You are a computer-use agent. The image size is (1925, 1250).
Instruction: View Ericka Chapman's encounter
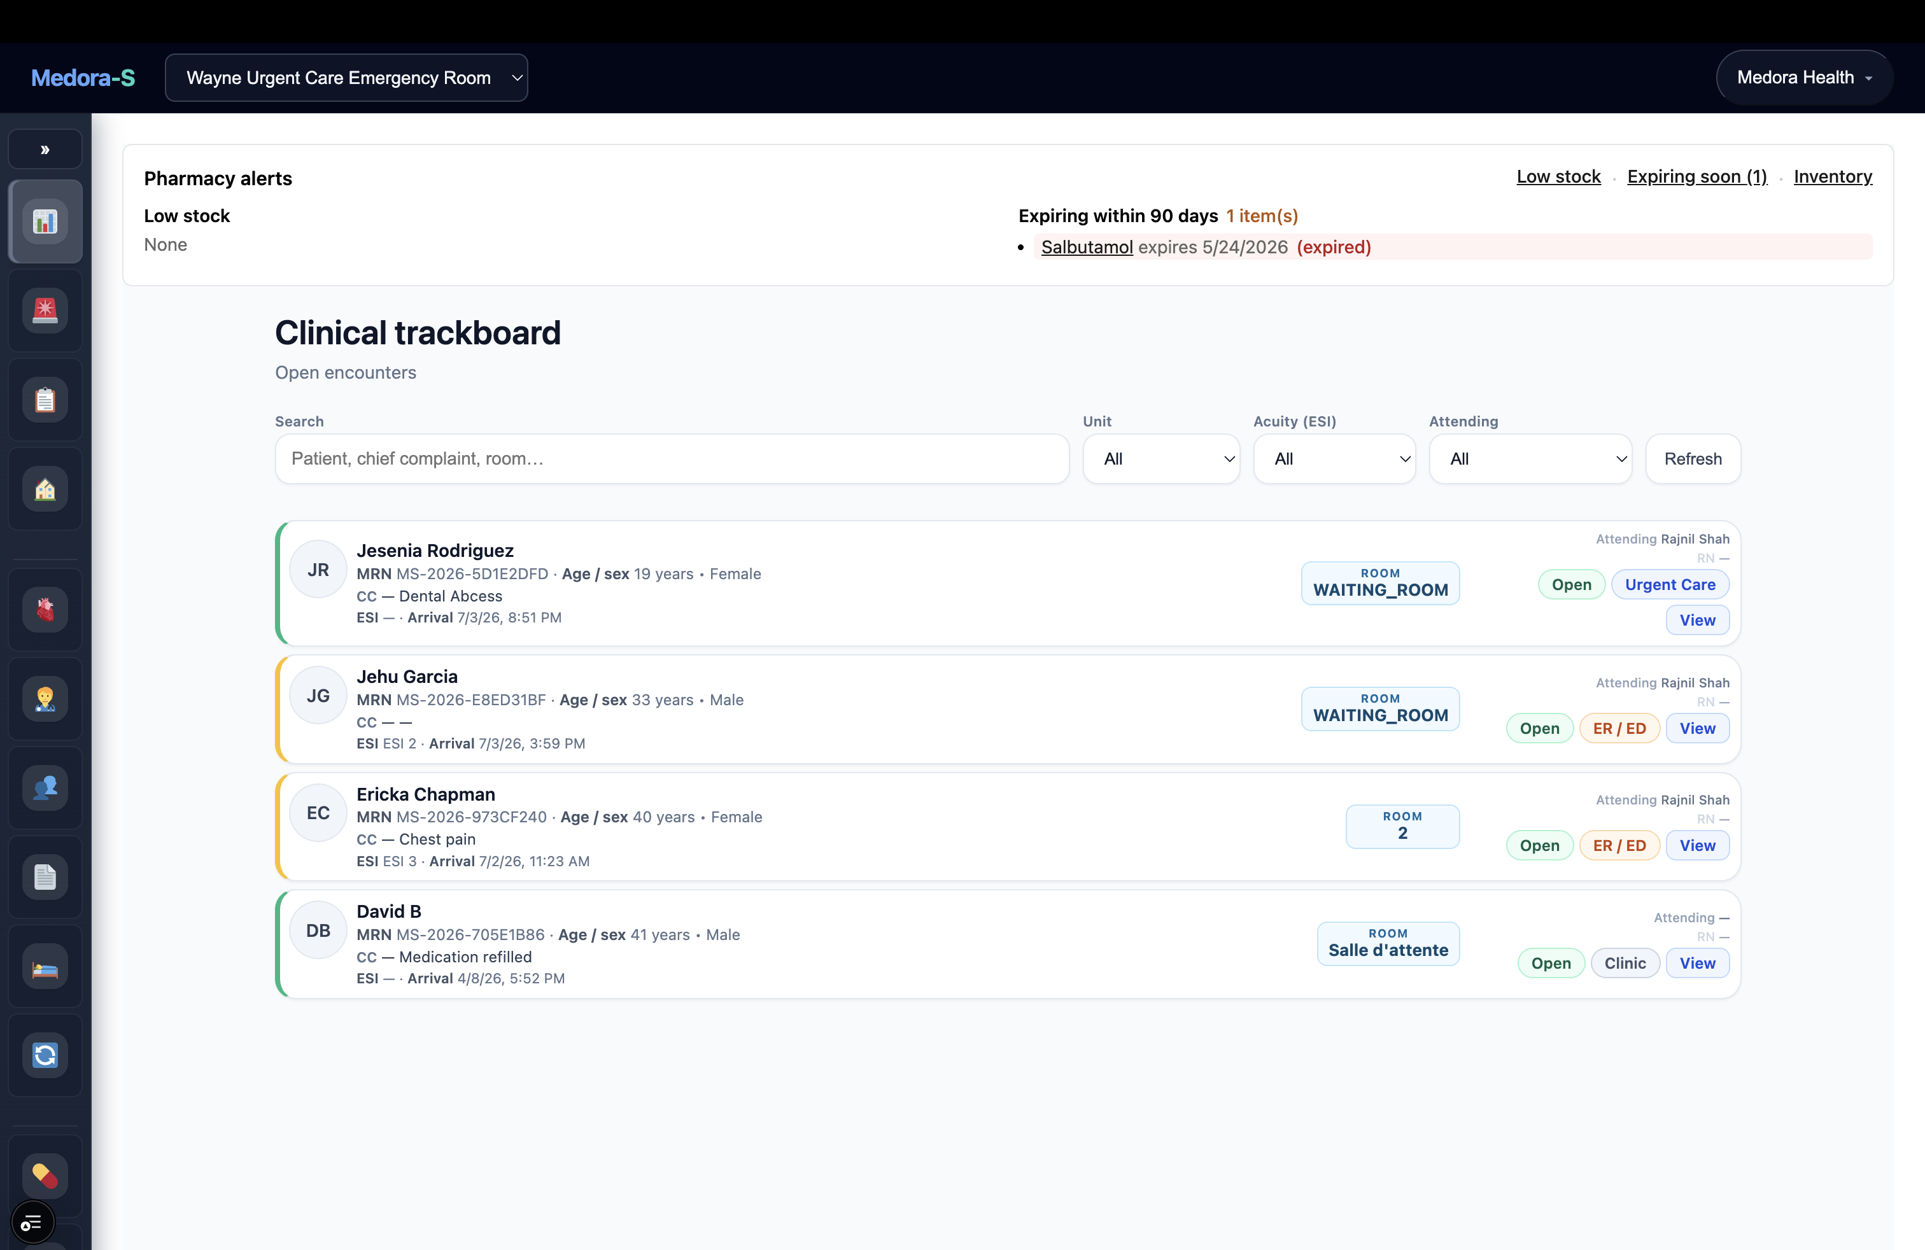click(1697, 846)
